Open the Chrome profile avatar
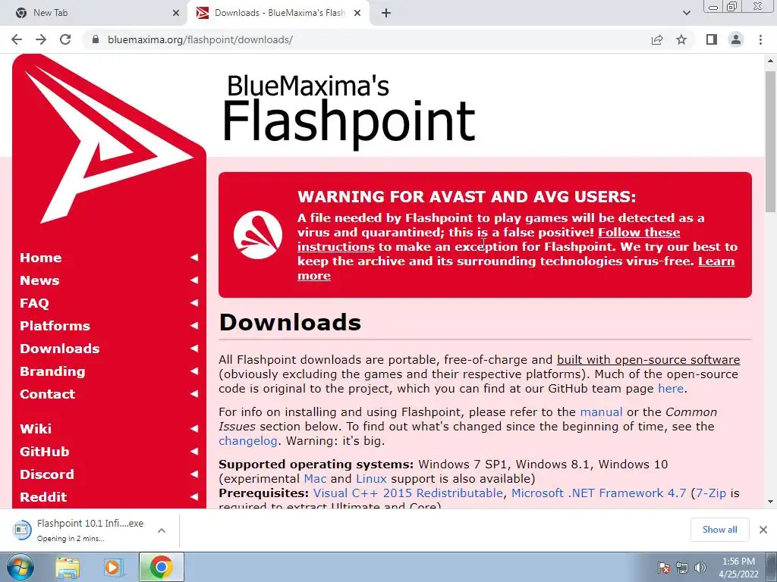 click(x=736, y=39)
